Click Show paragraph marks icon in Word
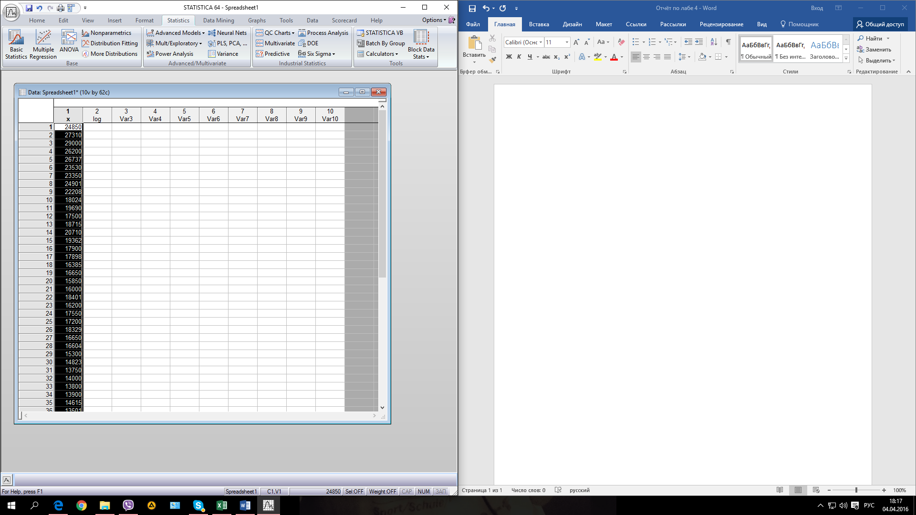916x515 pixels. click(729, 42)
